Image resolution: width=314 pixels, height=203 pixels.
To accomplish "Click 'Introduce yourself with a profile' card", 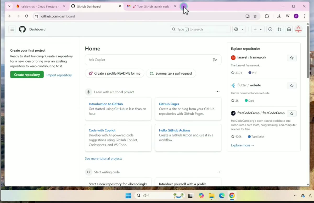I will coord(188,182).
